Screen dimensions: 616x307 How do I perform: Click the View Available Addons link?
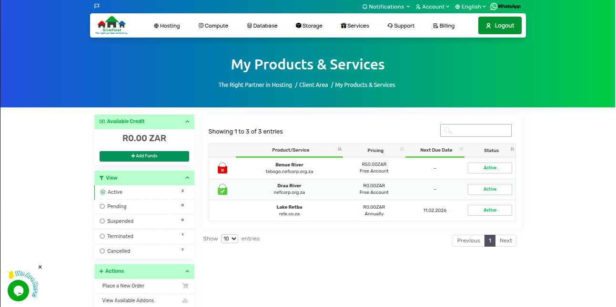click(x=128, y=300)
